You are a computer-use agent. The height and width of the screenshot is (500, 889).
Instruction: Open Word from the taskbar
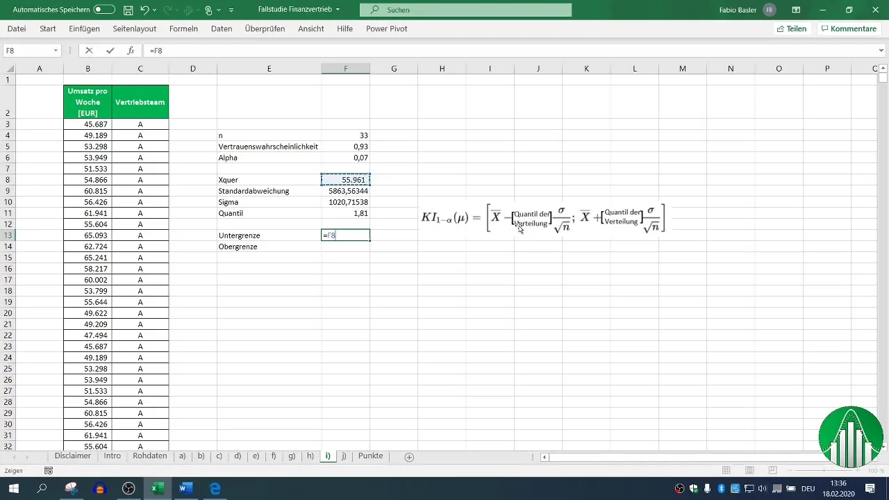186,488
